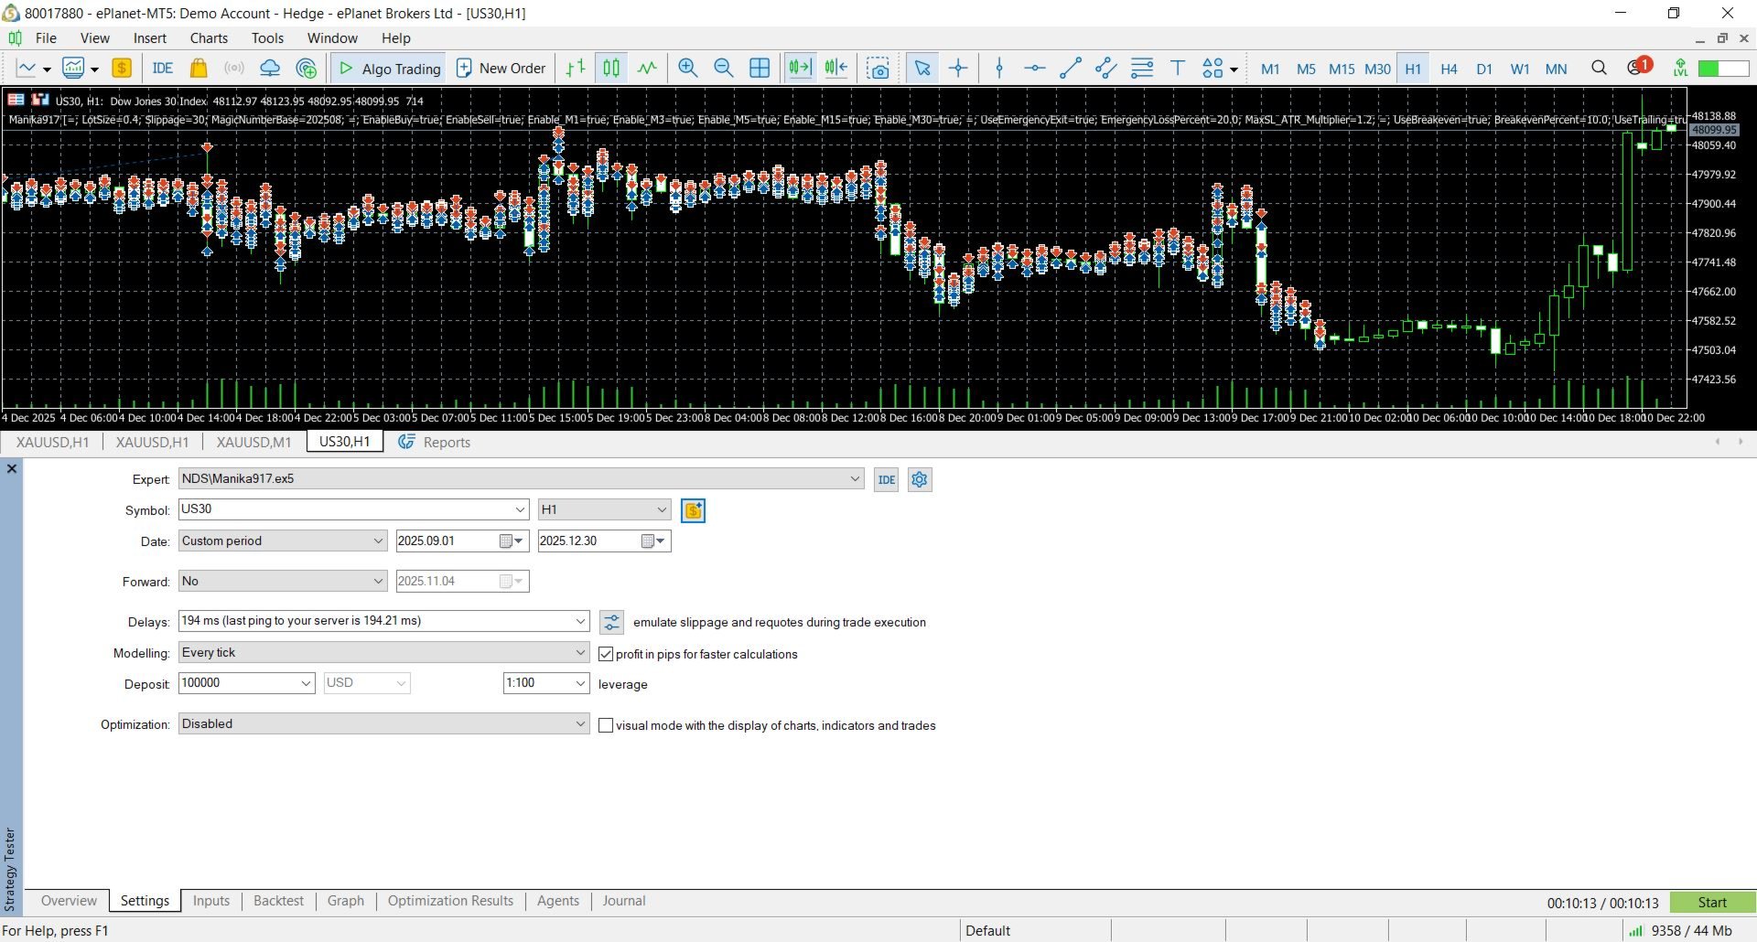Open the VPS cloud hosting icon

coord(270,69)
